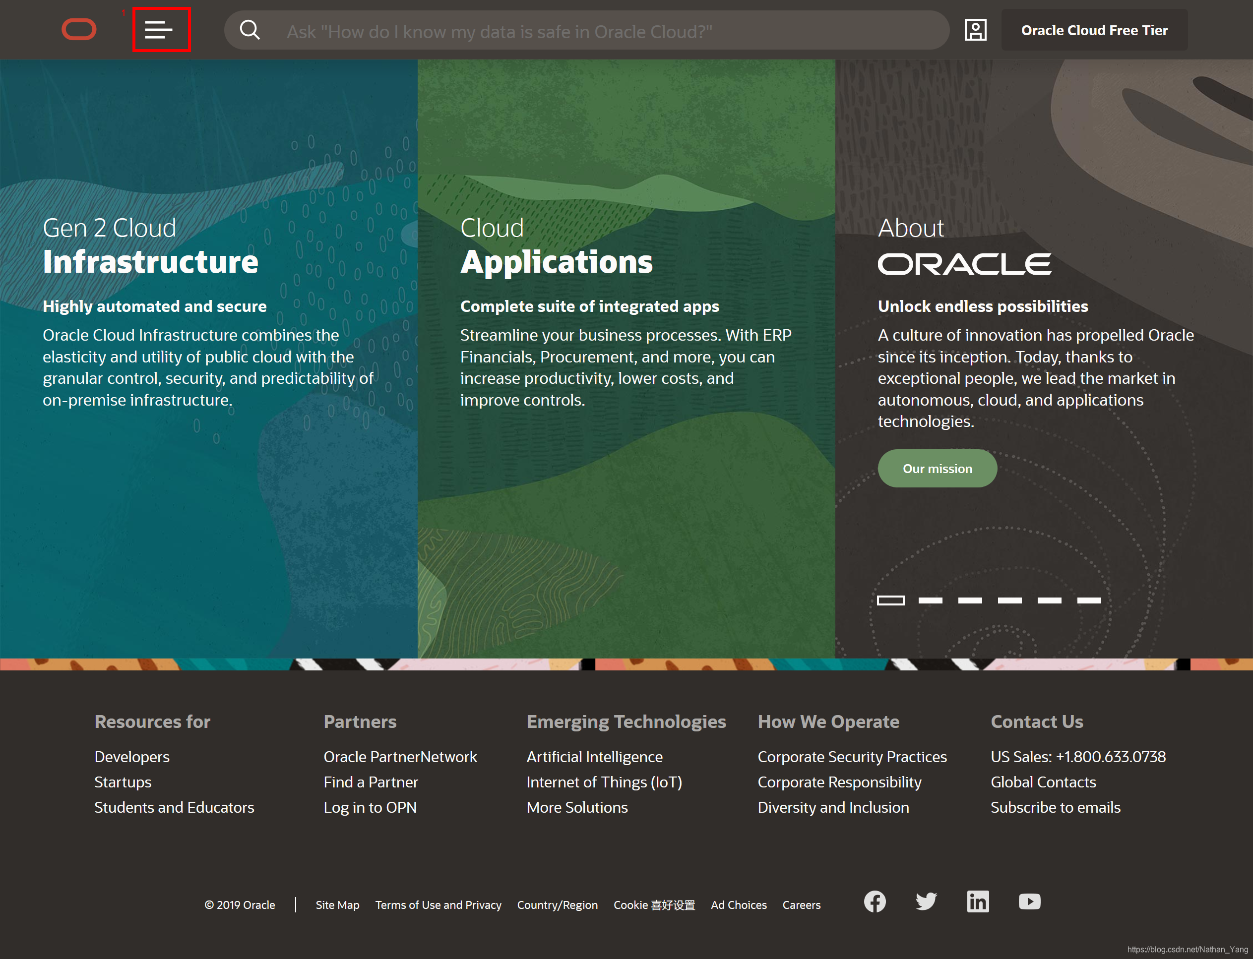Click the Oracle Cloud Free Tier button
The width and height of the screenshot is (1253, 959).
click(x=1094, y=30)
